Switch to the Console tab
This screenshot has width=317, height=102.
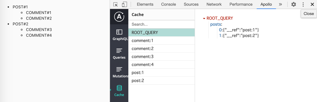point(169,4)
